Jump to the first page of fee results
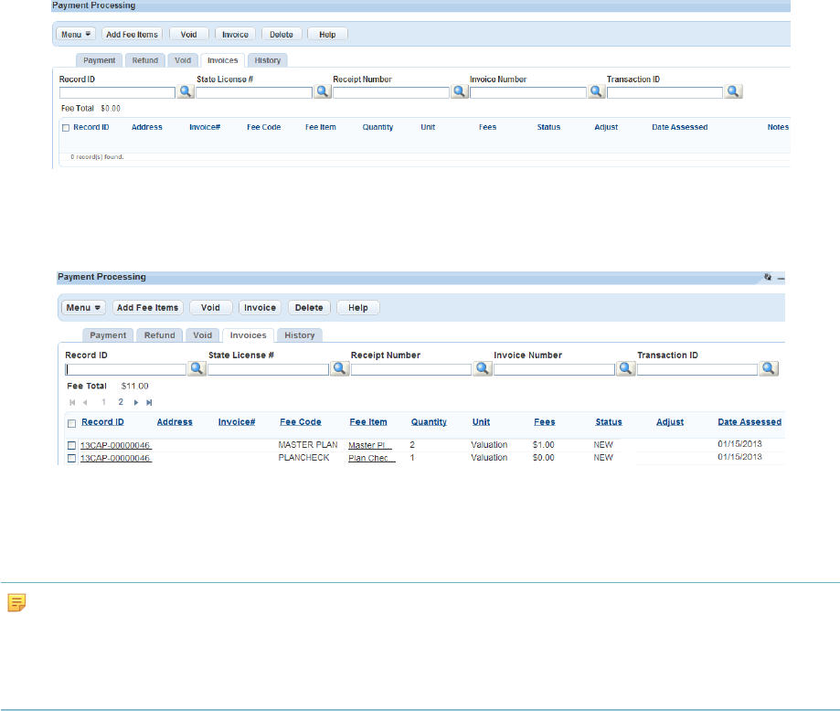This screenshot has height=711, width=840. tap(72, 402)
